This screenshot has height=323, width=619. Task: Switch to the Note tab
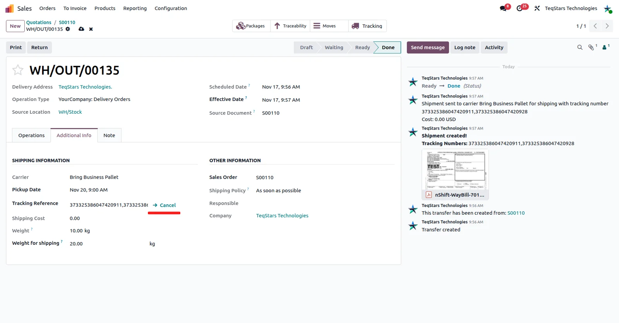pyautogui.click(x=109, y=135)
